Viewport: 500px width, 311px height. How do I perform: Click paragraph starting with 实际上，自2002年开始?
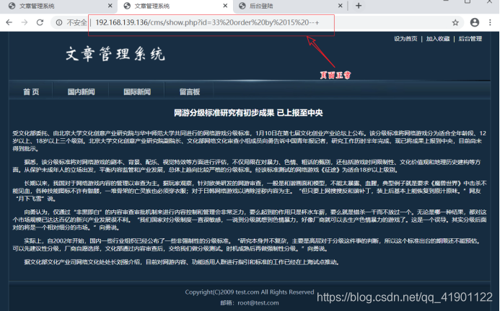click(247, 245)
